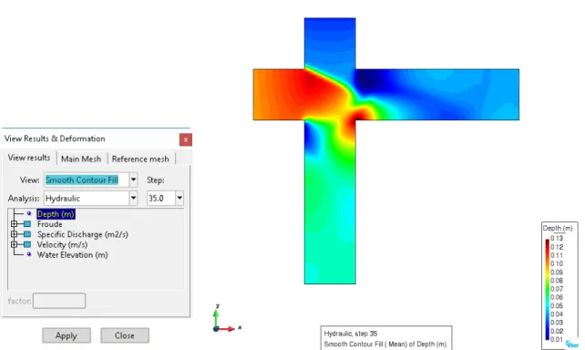Select the Froude result
This screenshot has width=585, height=350.
[x=49, y=224]
